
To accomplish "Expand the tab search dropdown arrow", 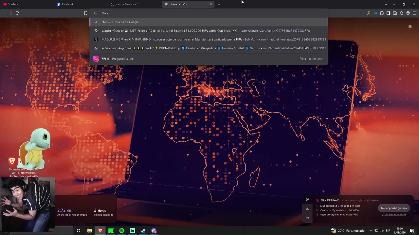I will click(x=386, y=4).
